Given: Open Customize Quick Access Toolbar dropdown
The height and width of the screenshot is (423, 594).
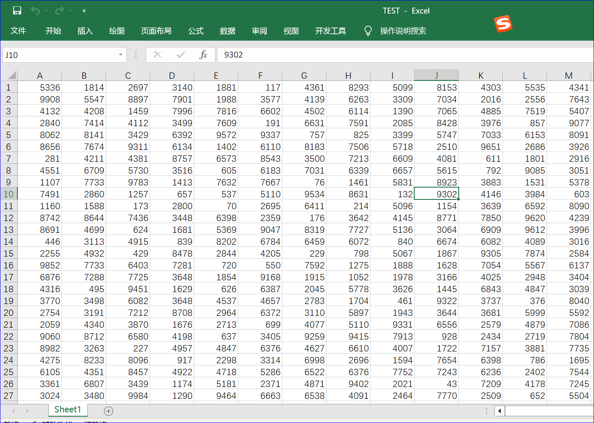Looking at the screenshot, I should coord(84,11).
